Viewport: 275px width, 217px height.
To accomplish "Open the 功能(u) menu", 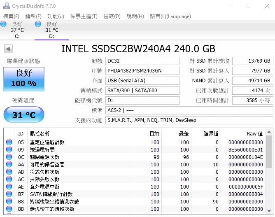I will (56, 16).
